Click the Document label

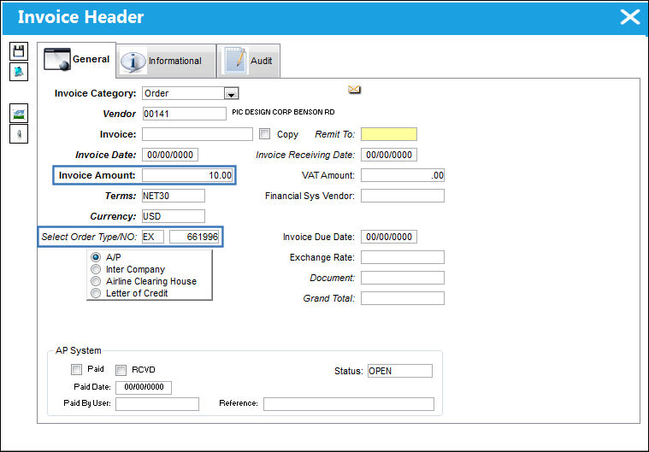(332, 278)
